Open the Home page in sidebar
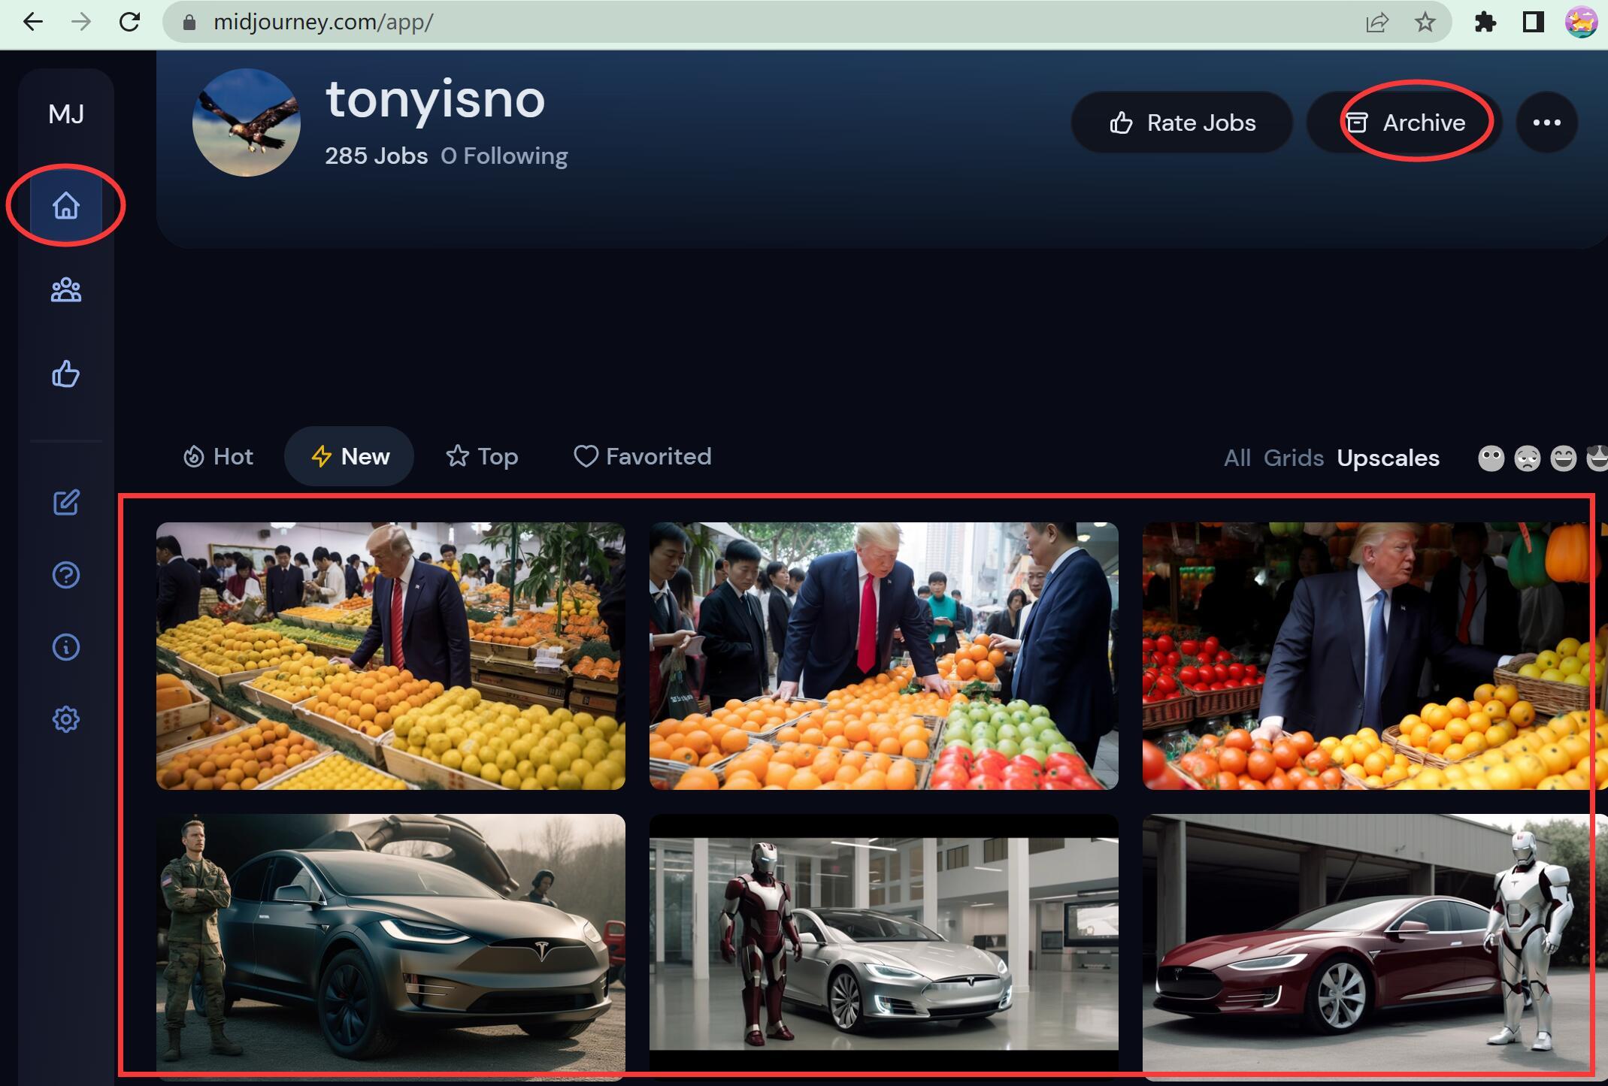 [x=66, y=205]
